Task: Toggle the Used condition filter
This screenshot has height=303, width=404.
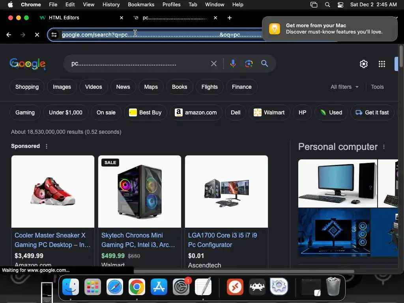Action: [331, 112]
